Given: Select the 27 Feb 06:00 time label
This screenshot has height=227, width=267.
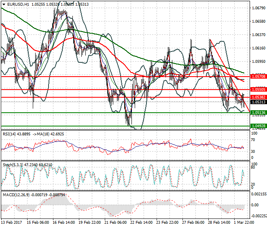Looking at the screenshot, I should (x=193, y=223).
